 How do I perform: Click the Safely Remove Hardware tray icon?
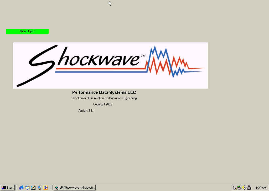[239, 188]
